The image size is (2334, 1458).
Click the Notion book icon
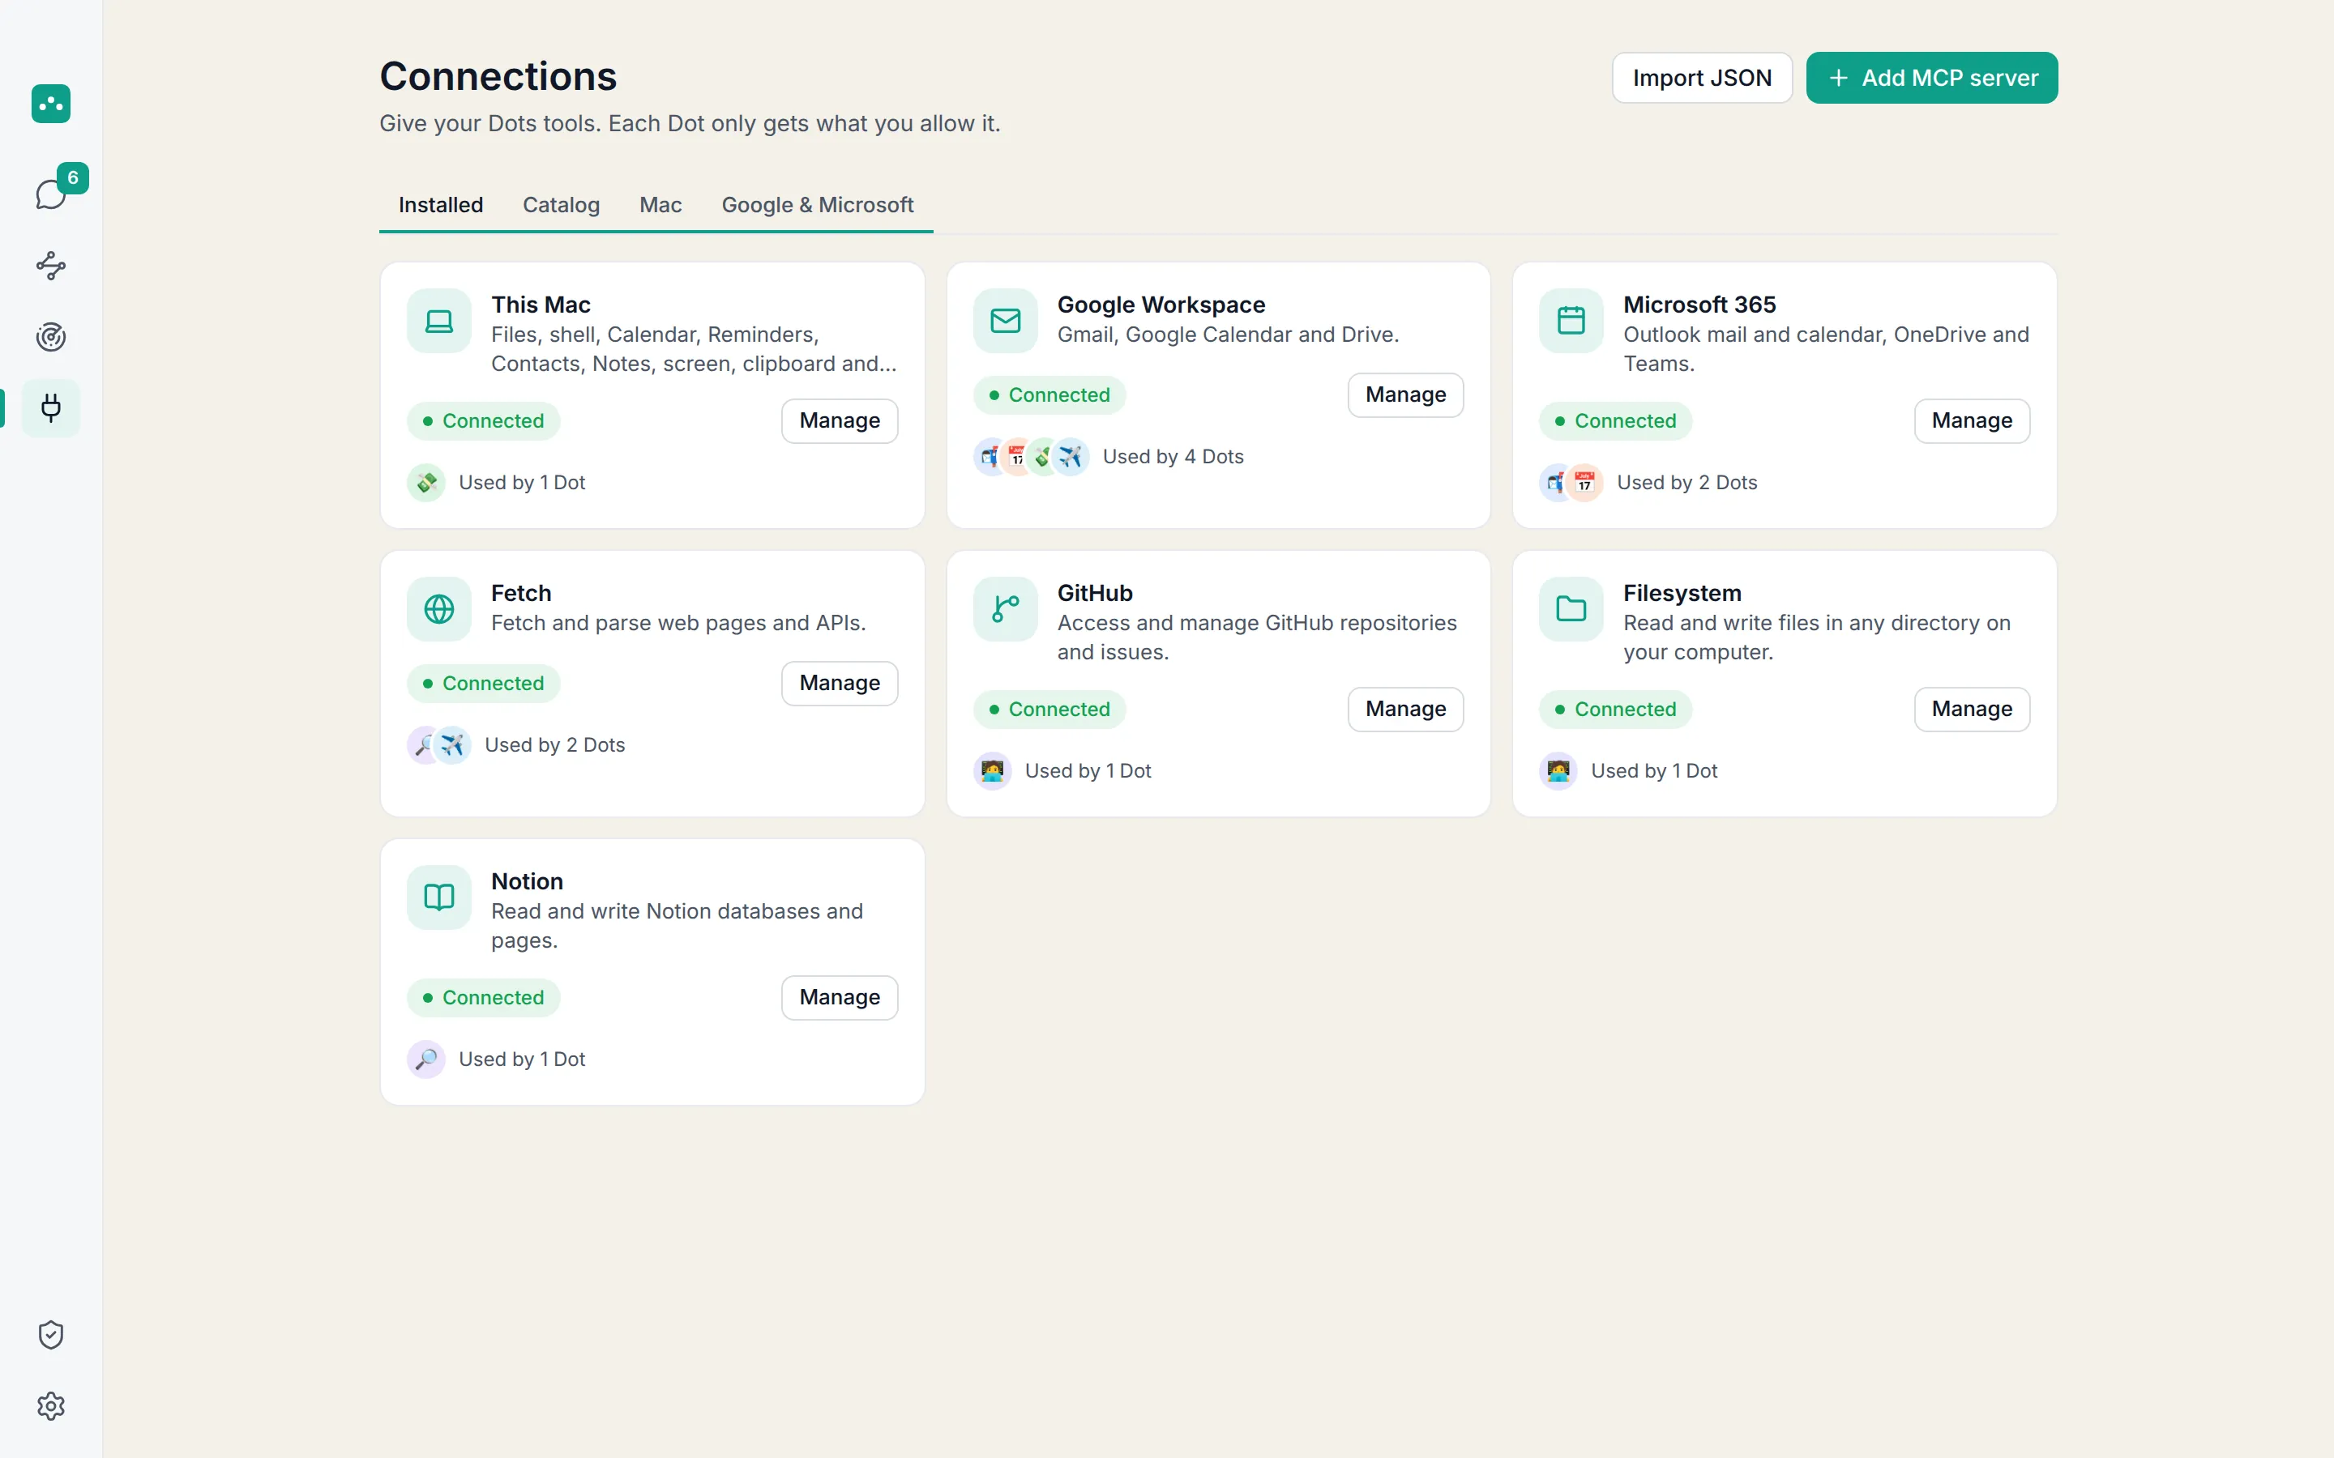pyautogui.click(x=438, y=897)
